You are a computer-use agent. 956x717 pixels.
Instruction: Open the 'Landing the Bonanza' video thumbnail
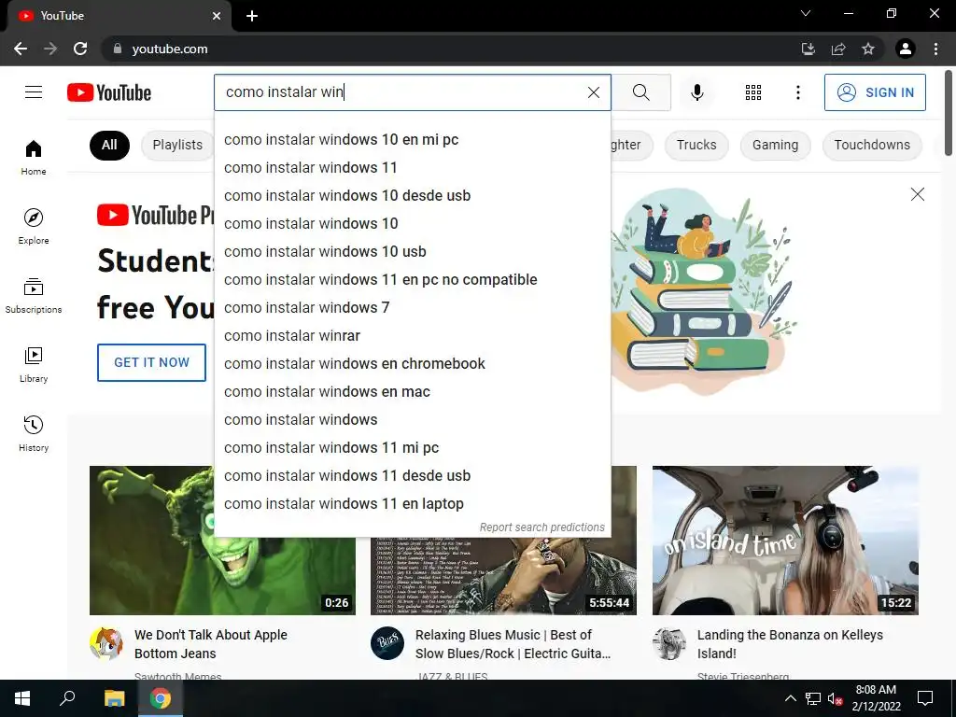[x=785, y=541]
